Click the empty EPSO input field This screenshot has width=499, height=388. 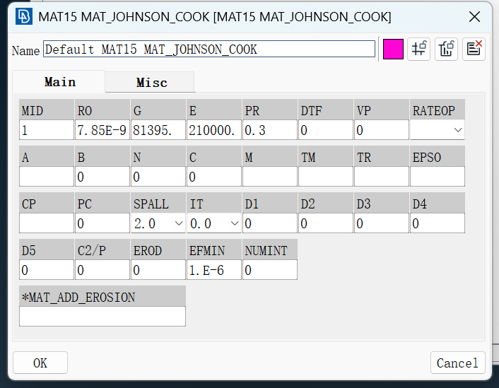[438, 177]
